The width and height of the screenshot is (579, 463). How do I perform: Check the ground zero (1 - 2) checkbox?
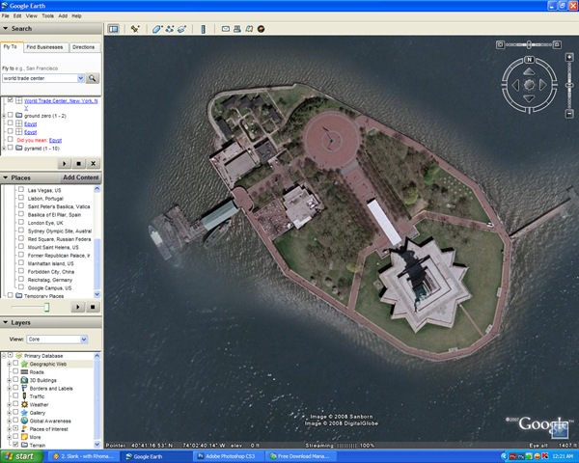click(11, 115)
